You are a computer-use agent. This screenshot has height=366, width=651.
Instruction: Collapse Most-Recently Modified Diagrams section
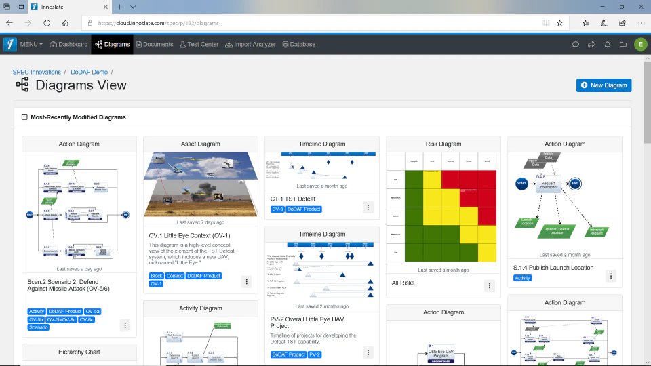(24, 117)
